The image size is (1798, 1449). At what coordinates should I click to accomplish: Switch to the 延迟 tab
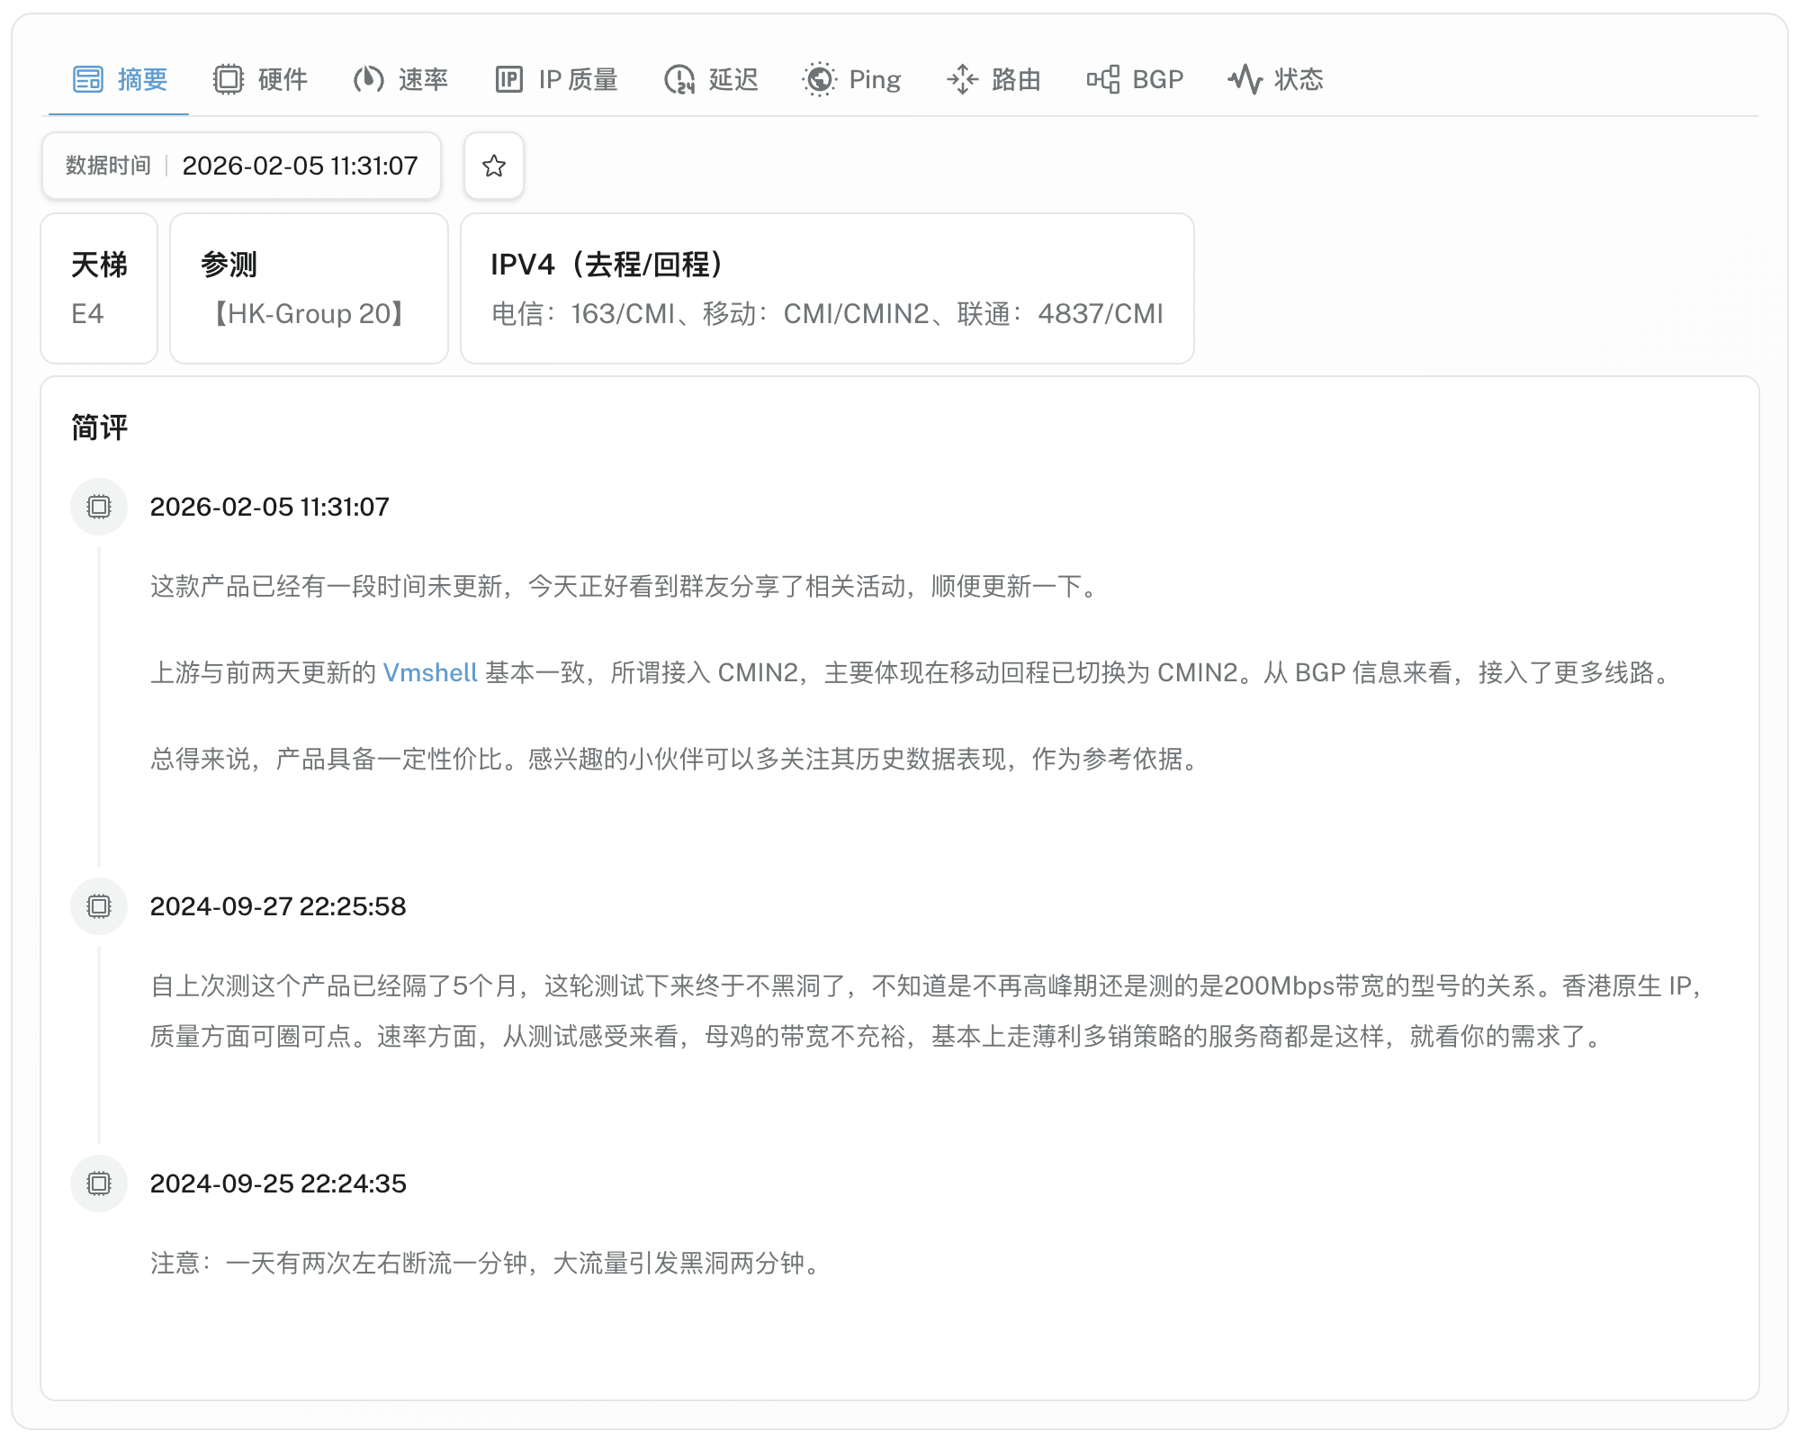point(710,79)
